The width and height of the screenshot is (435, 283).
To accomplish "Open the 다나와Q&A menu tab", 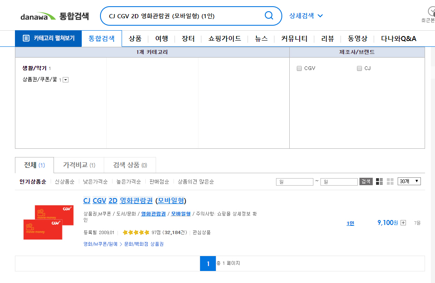I will tap(398, 39).
